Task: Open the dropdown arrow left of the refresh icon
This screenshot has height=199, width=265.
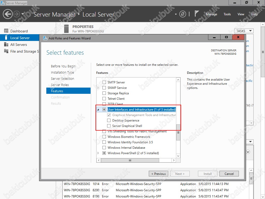Action: [x=176, y=14]
